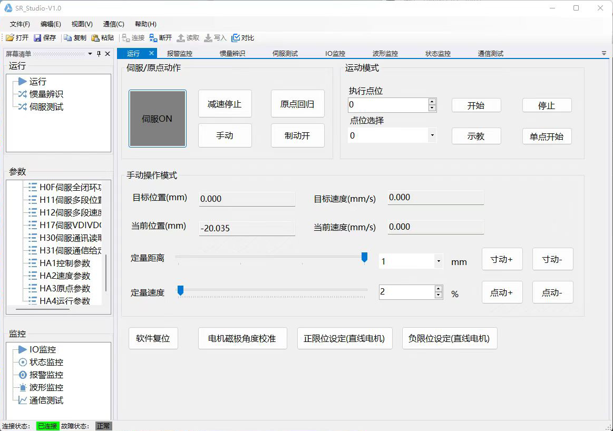Increment the 执行点位 spinner up arrow
613x431 pixels.
pyautogui.click(x=432, y=102)
